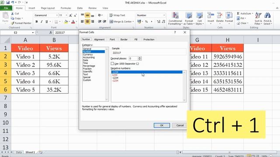Click the Save icon in quick access toolbar
Image resolution: width=280 pixels, height=157 pixels.
click(8, 3)
